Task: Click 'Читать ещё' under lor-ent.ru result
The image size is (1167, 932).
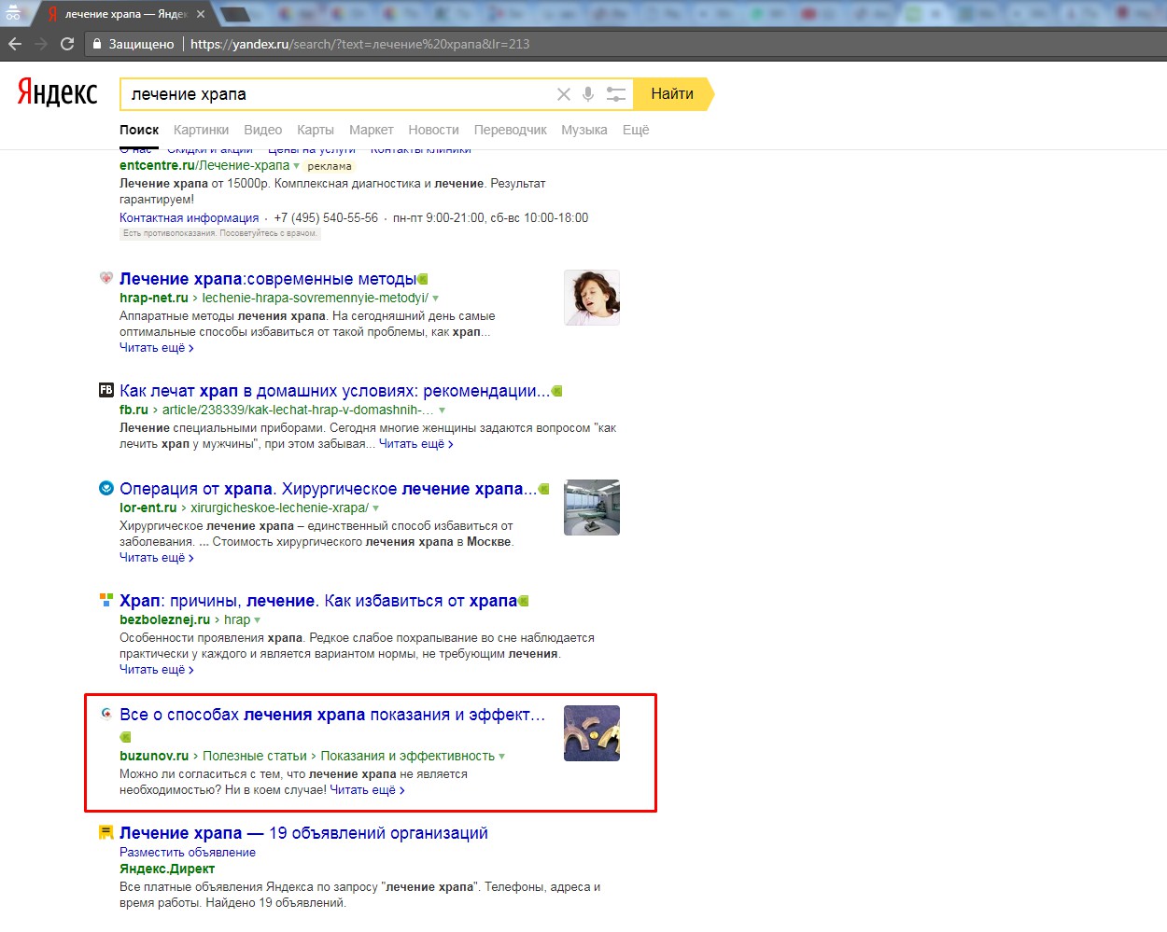Action: pyautogui.click(x=157, y=557)
